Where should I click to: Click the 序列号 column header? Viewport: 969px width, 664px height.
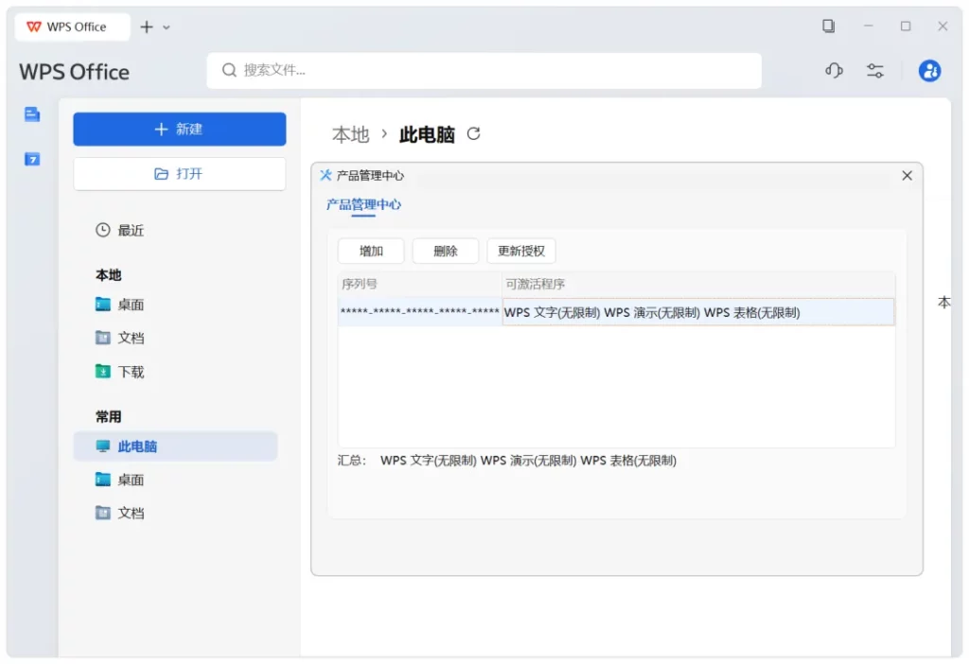point(419,284)
